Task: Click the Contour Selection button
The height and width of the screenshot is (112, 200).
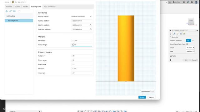Action: click(188, 41)
